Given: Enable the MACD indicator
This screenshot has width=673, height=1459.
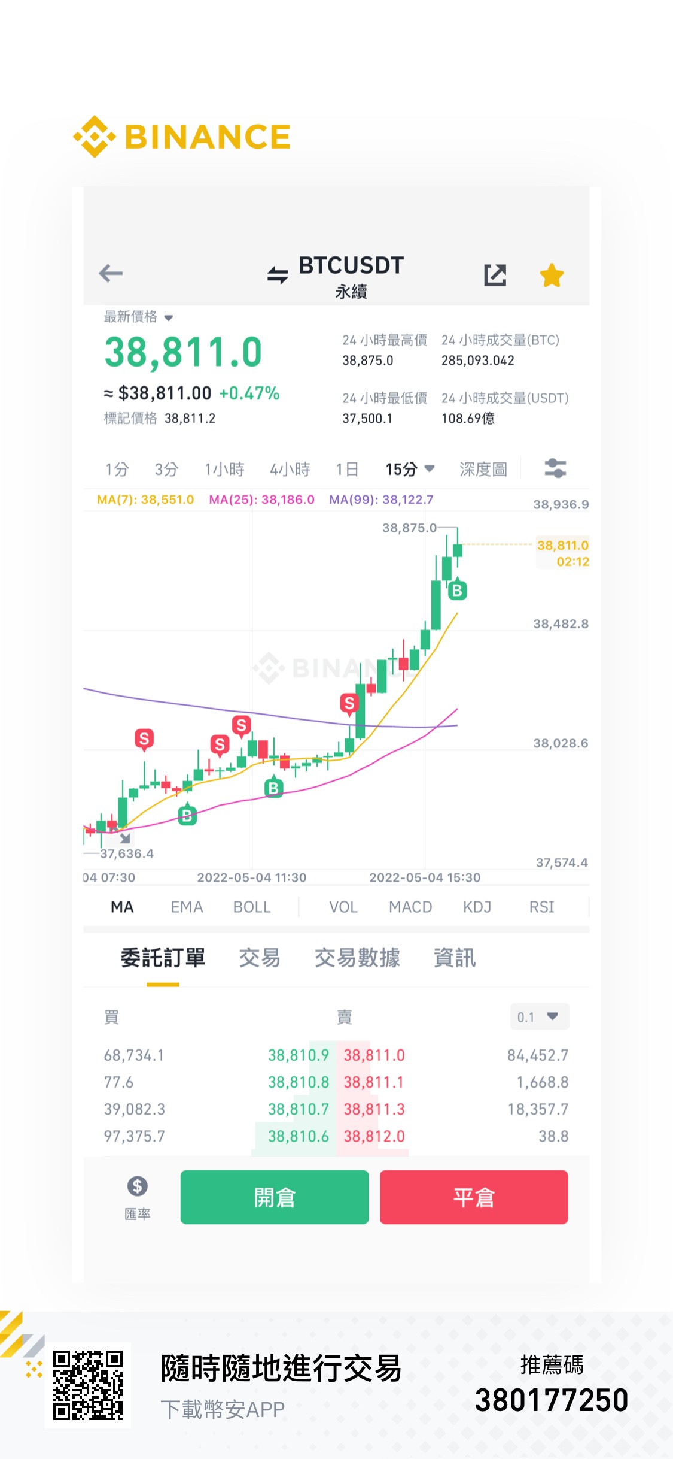Looking at the screenshot, I should (x=410, y=907).
